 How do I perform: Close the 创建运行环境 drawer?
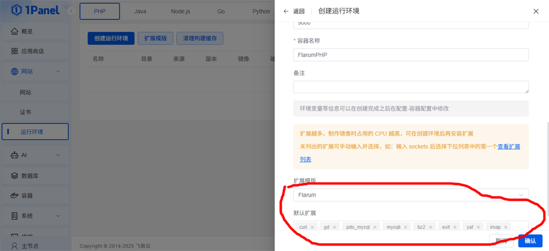tap(535, 11)
